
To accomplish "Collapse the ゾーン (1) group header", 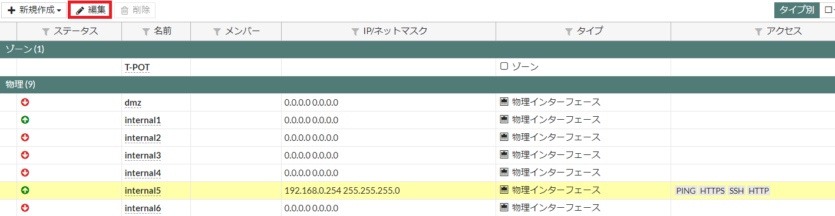I will (x=417, y=49).
